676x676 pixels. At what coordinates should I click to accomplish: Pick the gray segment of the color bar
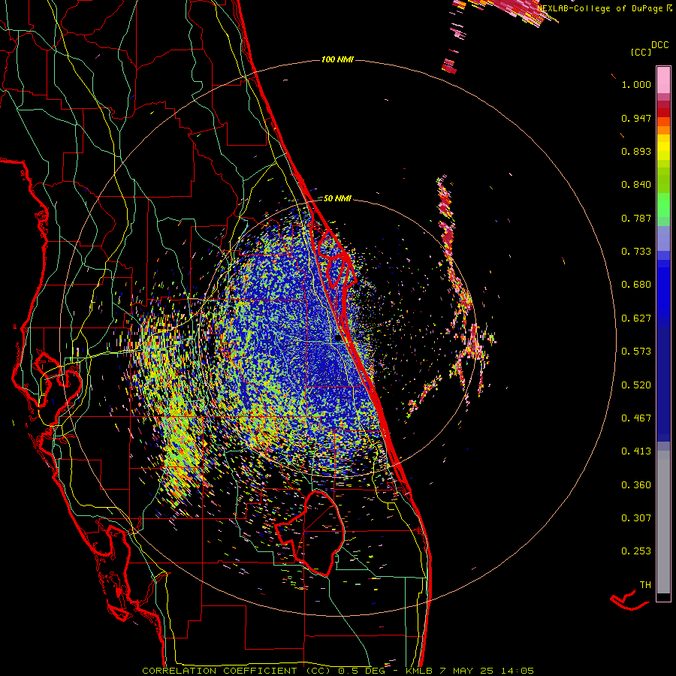click(663, 522)
